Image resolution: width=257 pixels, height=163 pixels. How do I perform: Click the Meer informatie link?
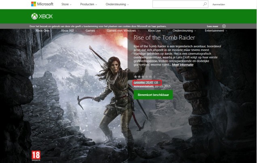pyautogui.click(x=183, y=65)
